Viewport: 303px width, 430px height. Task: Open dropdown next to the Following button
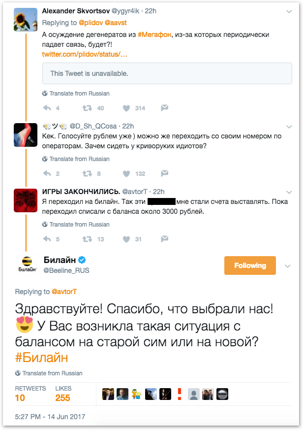pyautogui.click(x=288, y=265)
